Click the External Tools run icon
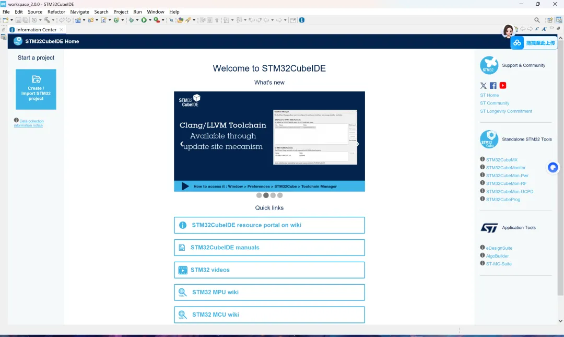 (157, 20)
